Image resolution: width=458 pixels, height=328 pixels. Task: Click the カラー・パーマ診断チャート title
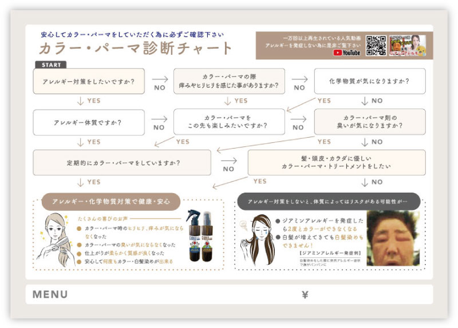click(x=136, y=48)
